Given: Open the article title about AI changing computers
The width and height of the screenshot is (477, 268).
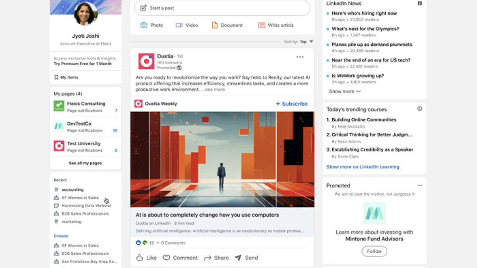Looking at the screenshot, I should pos(207,215).
